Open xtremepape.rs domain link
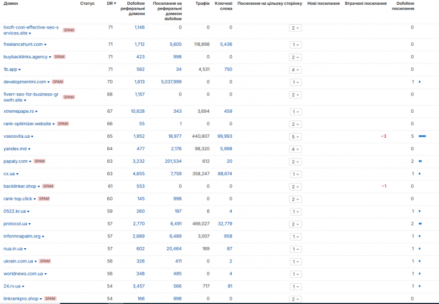This screenshot has height=304, width=439. click(18, 111)
